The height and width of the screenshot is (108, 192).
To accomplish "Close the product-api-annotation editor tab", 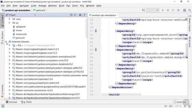I will click(118, 15).
